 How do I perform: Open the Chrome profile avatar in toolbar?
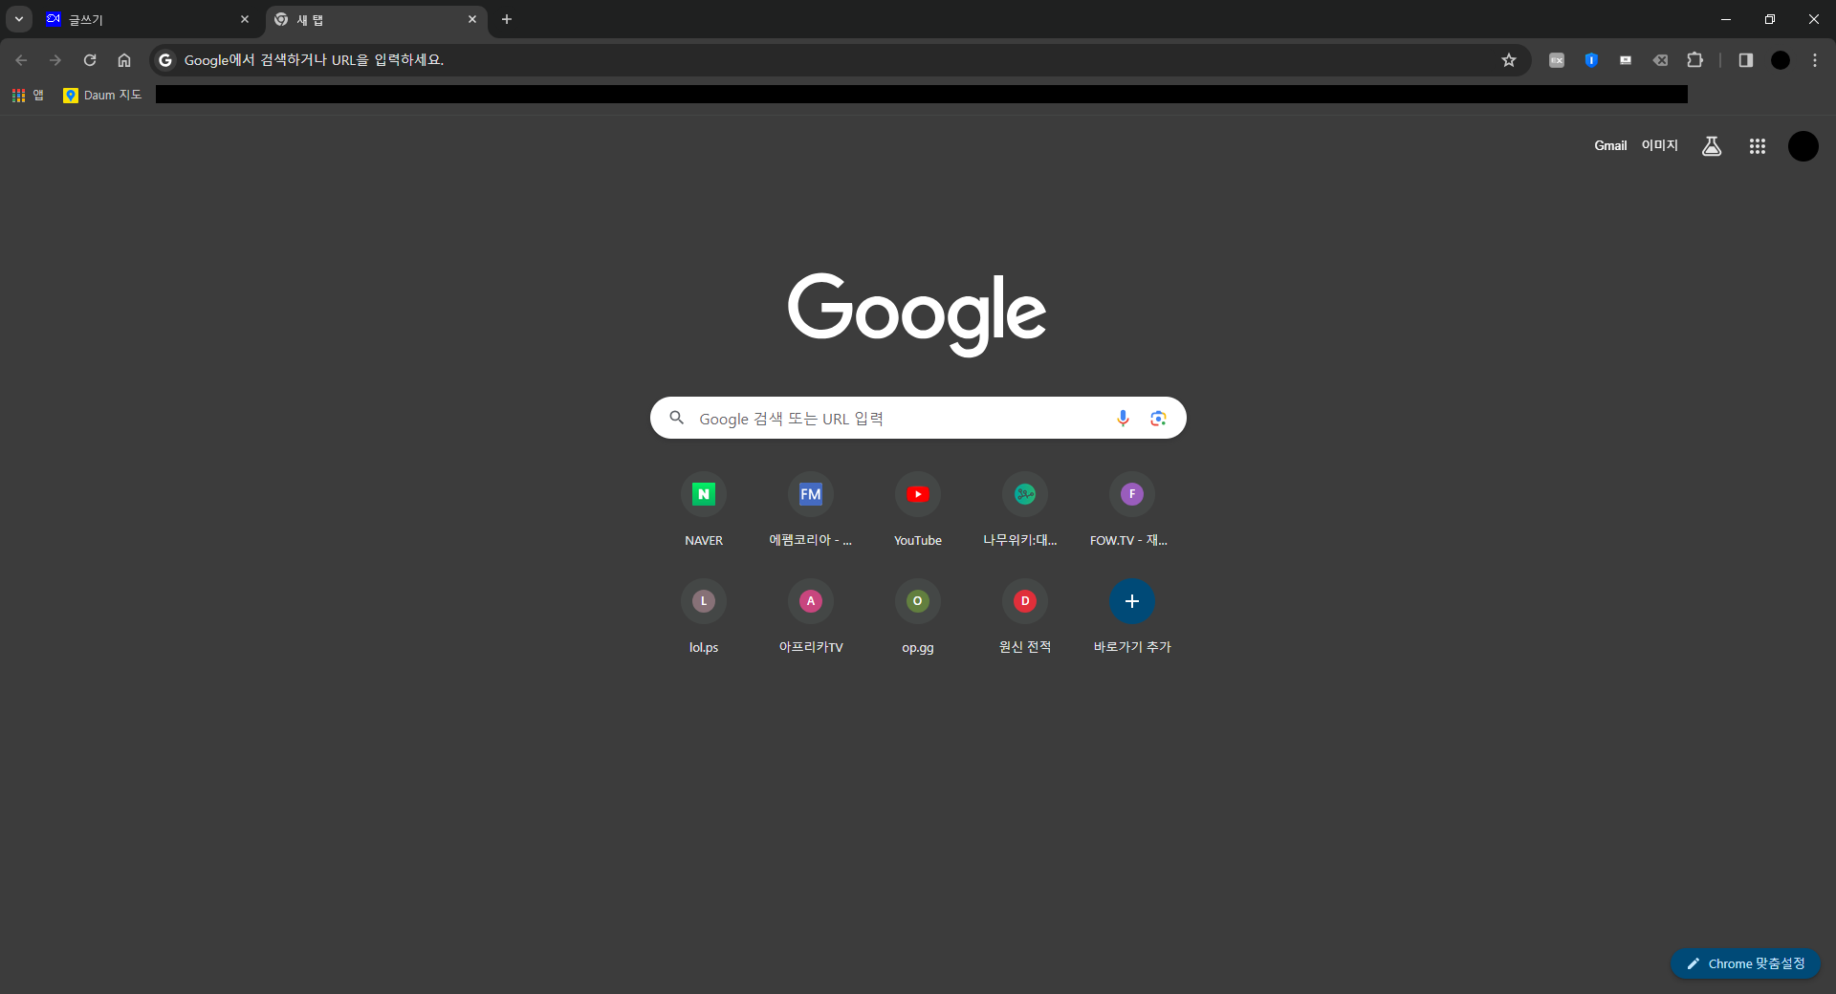click(x=1781, y=60)
